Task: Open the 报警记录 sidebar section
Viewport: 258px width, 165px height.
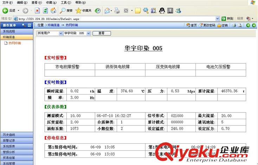Action: (x=17, y=140)
